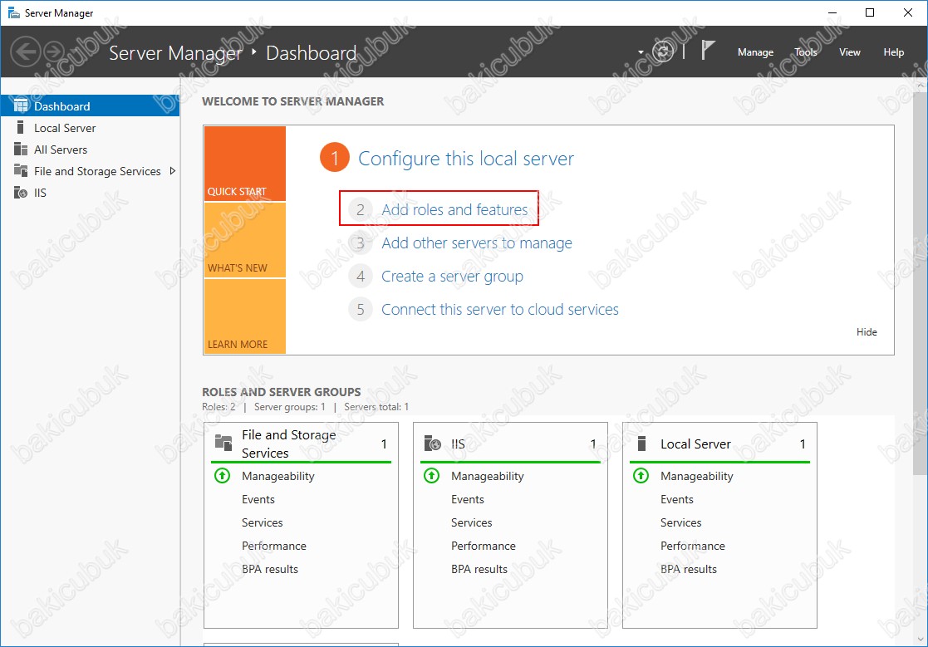Open the notifications flag

click(x=708, y=51)
